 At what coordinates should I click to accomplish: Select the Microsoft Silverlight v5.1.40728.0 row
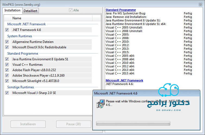coord(51,81)
